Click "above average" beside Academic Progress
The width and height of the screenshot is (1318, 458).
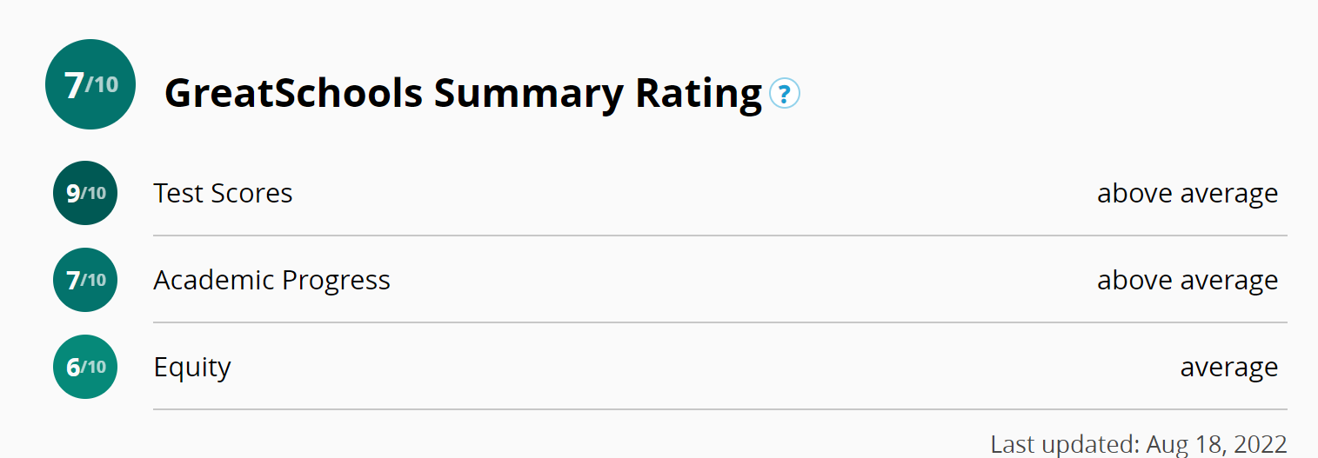[x=1187, y=280]
